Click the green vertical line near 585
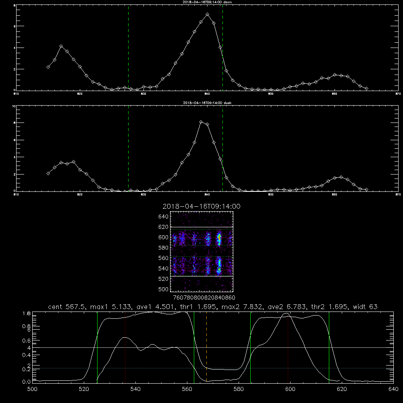403x403 pixels. 250,347
